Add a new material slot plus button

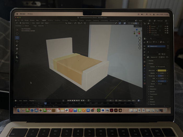pyautogui.click(x=168, y=46)
